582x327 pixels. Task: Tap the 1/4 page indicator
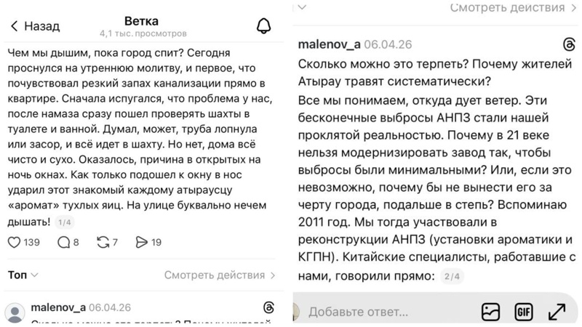(63, 222)
